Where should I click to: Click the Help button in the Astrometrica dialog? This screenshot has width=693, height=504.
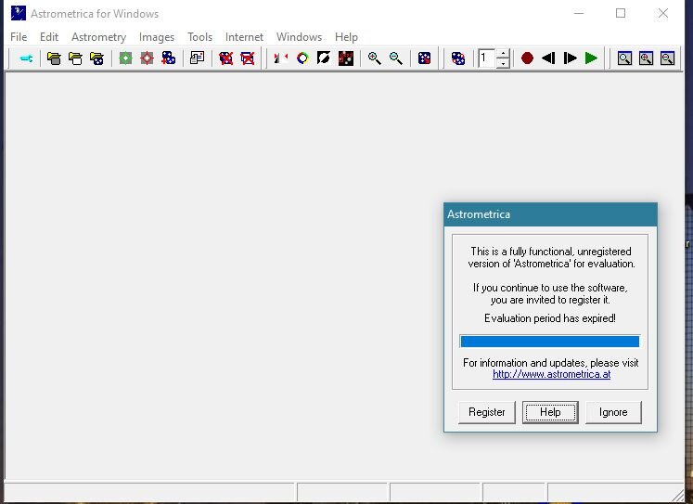[x=550, y=412]
